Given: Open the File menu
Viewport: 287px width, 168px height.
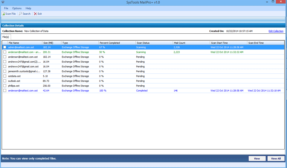Looking at the screenshot, I should 6,8.
